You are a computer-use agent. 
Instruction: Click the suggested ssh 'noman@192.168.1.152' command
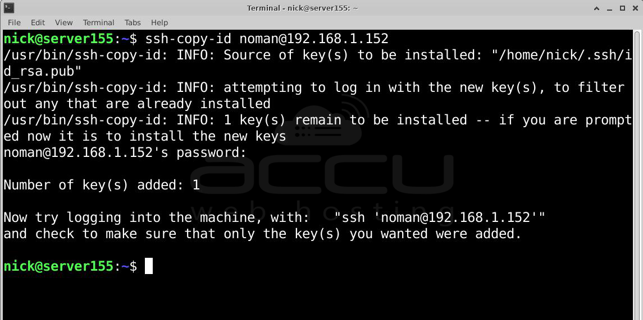[440, 217]
